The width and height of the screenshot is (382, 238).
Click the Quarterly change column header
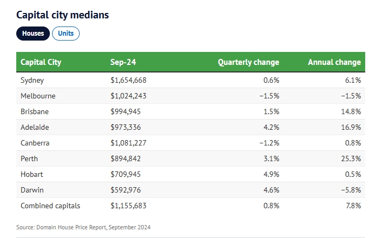click(x=248, y=62)
